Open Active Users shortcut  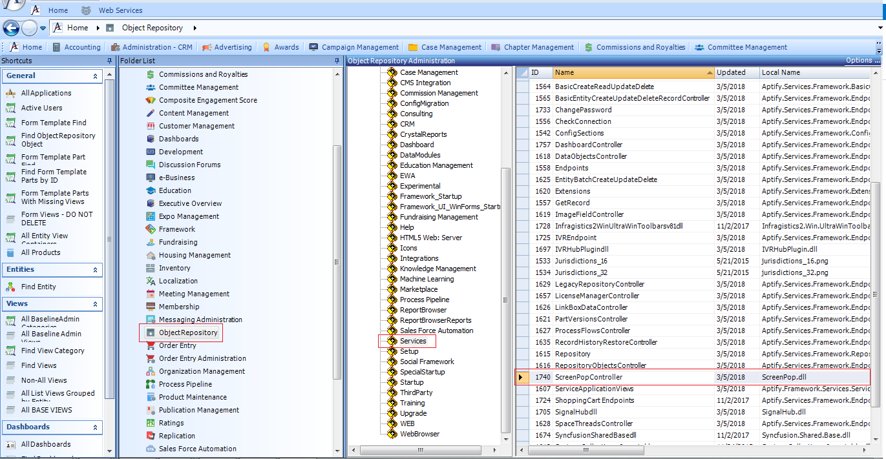pyautogui.click(x=41, y=108)
